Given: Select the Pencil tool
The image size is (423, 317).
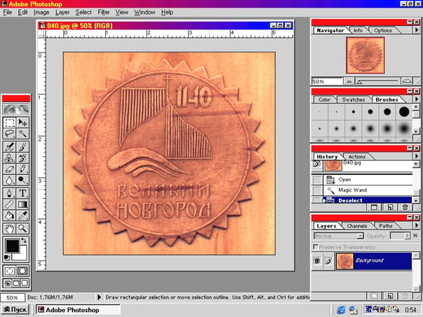Looking at the screenshot, I should tap(22, 169).
